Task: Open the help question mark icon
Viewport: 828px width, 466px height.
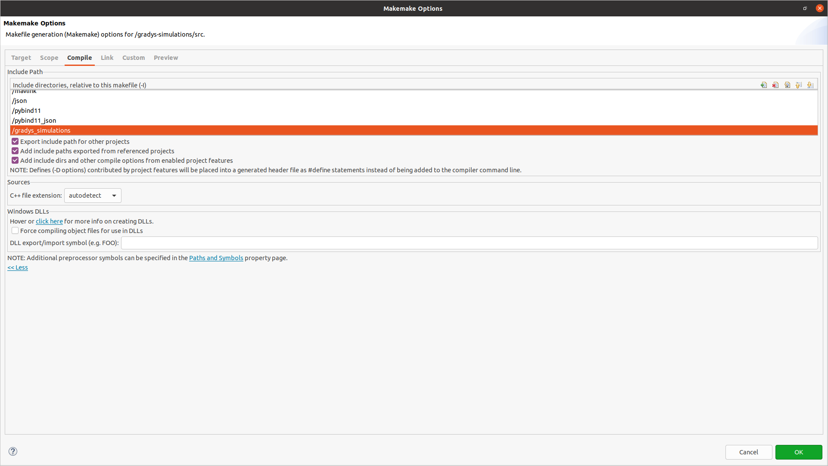Action: pos(13,451)
